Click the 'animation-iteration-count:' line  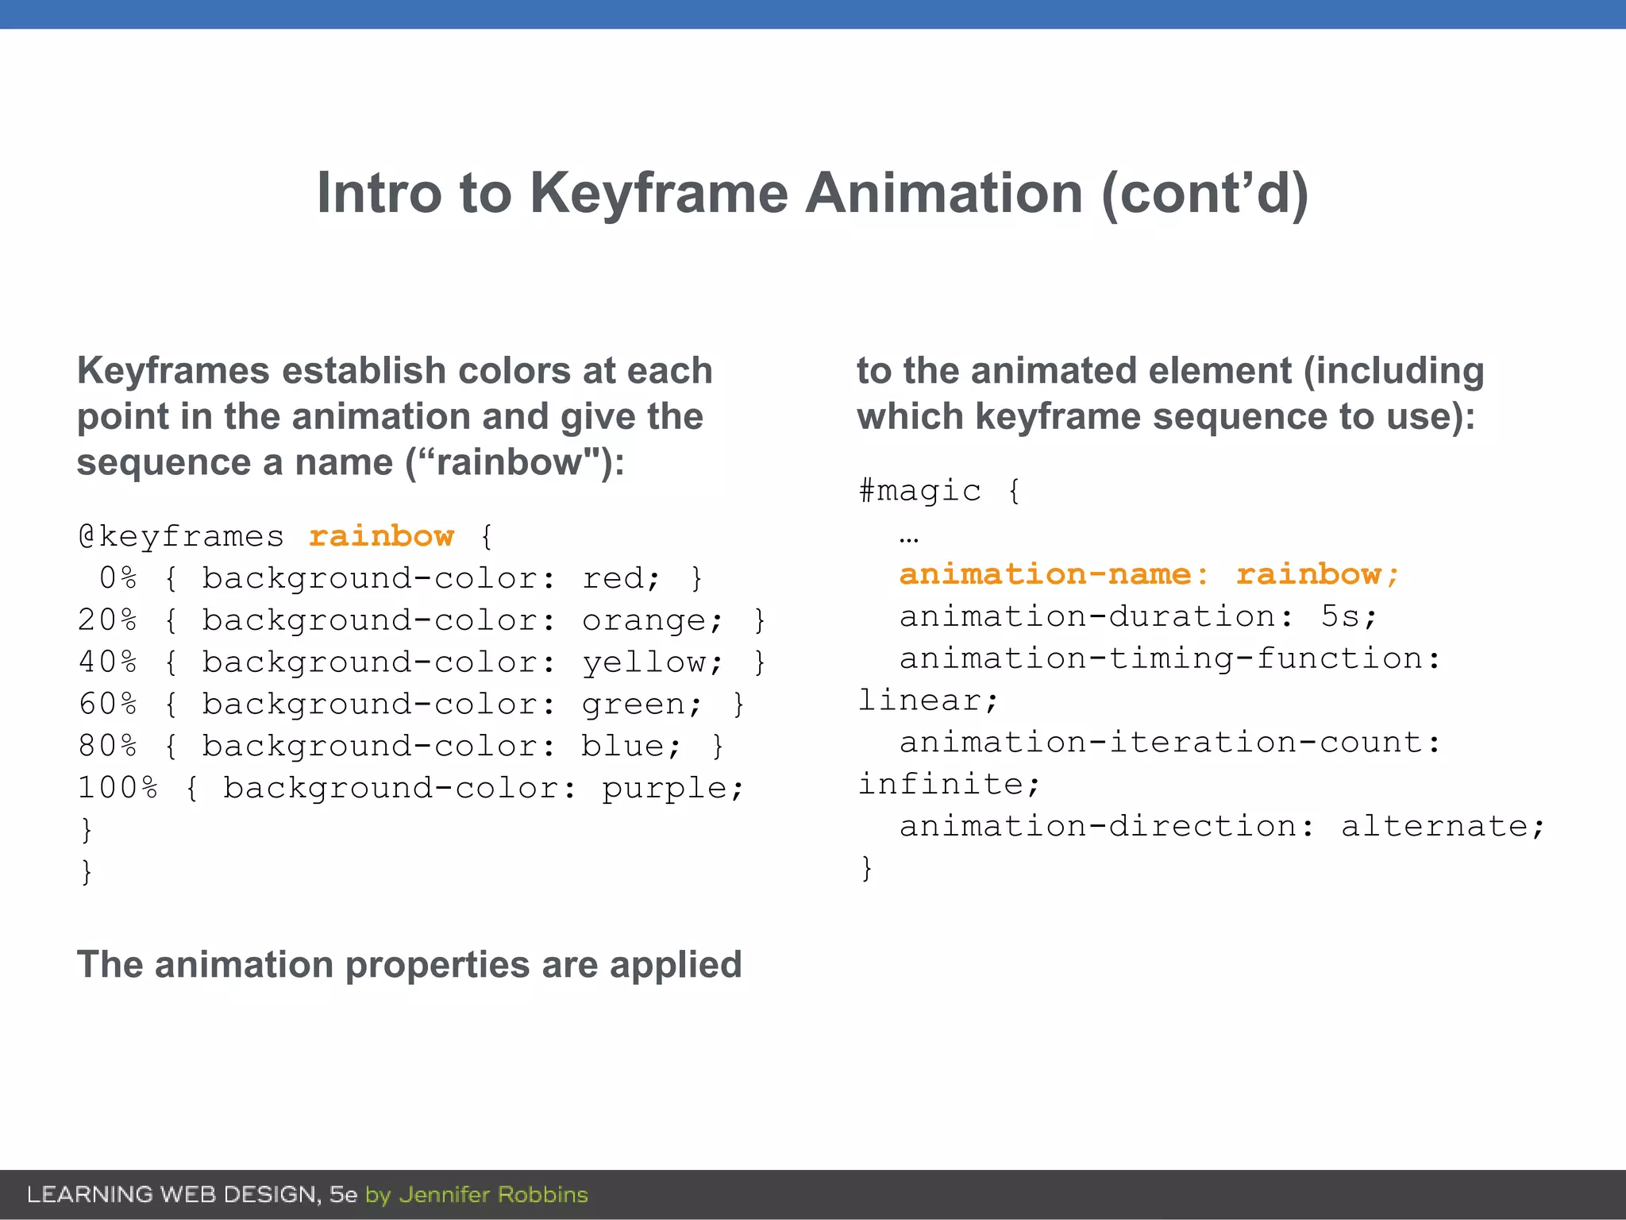(1169, 743)
